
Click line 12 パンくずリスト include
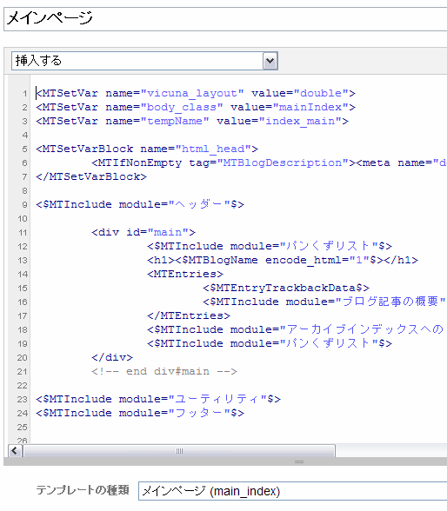pos(270,246)
